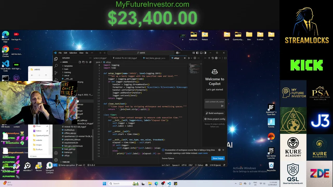
Task: Go forward with the navigation arrow
Action: click(105, 53)
